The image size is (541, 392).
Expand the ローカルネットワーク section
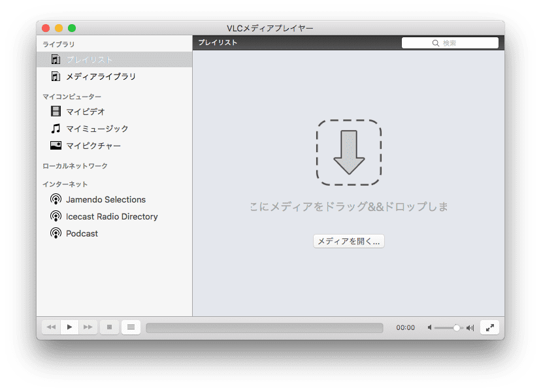[75, 166]
